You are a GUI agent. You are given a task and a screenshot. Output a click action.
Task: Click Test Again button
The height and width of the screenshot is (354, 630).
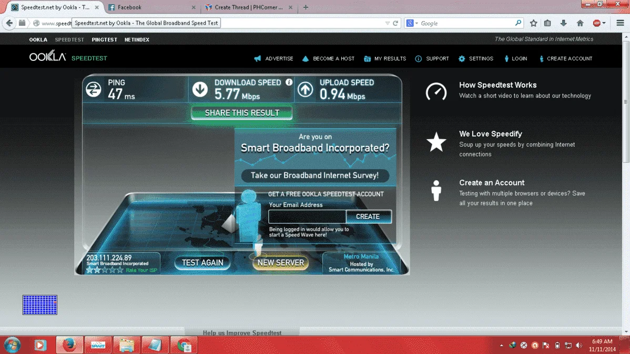[202, 263]
